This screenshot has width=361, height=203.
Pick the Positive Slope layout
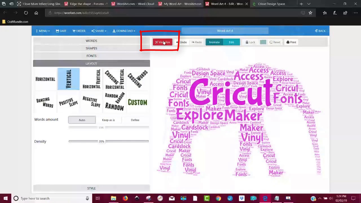click(x=69, y=102)
